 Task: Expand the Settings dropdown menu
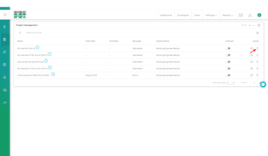pyautogui.click(x=211, y=15)
